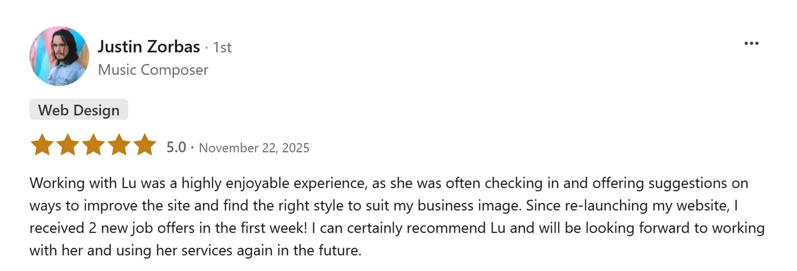Click the line starting "received 2 new job offers"
This screenshot has width=797, height=271.
pos(397,228)
